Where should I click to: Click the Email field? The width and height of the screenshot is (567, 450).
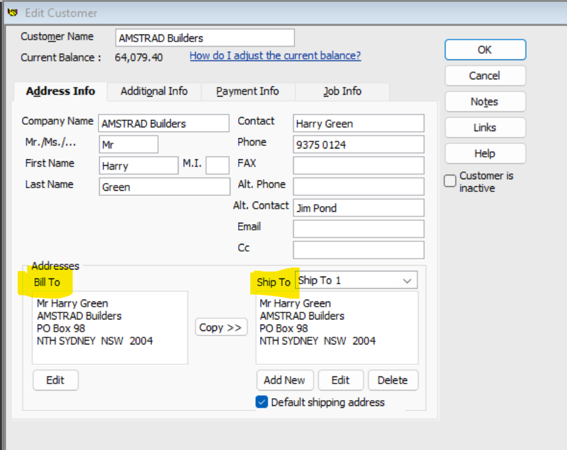(x=359, y=229)
